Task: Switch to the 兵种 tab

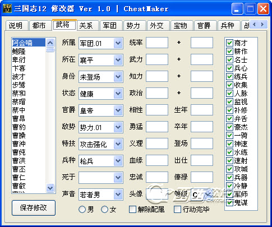Action: 228,25
